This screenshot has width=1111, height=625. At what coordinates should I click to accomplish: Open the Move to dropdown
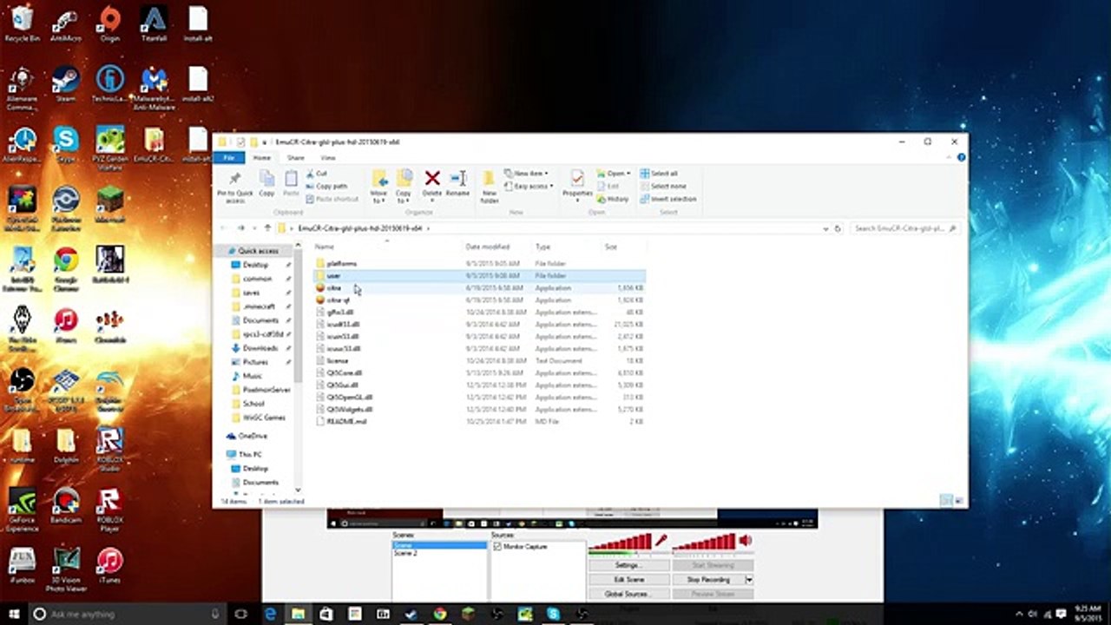pyautogui.click(x=379, y=186)
